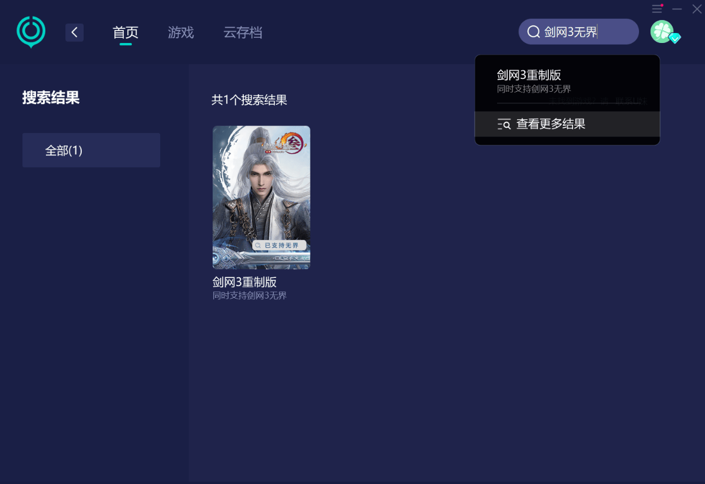Click the diamond VIP badge icon
The image size is (705, 484).
(x=675, y=38)
